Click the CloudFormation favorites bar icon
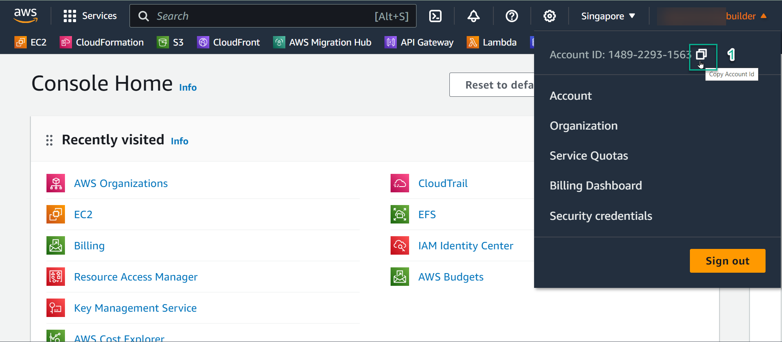This screenshot has width=782, height=342. (x=66, y=42)
